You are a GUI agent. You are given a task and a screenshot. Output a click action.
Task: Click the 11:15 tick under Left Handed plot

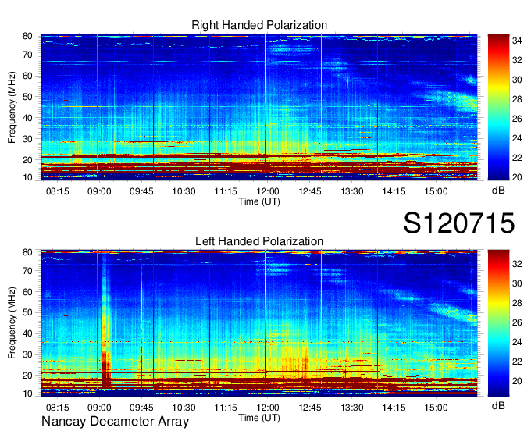[x=226, y=408]
